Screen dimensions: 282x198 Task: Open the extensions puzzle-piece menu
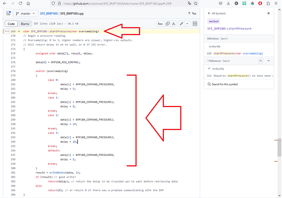coord(268,3)
